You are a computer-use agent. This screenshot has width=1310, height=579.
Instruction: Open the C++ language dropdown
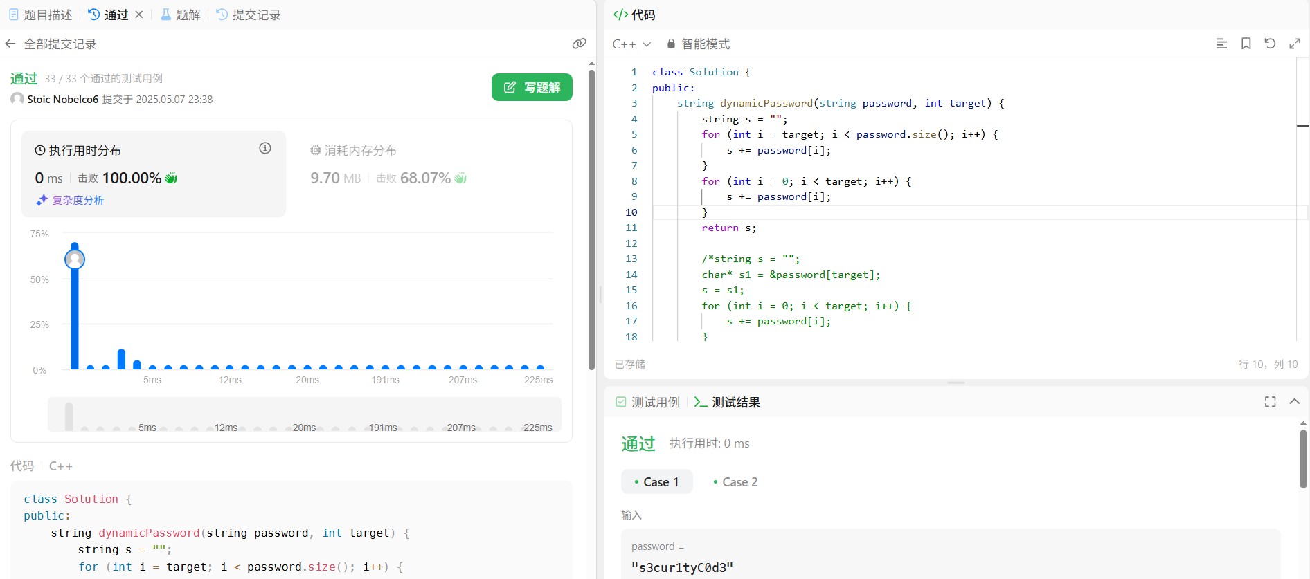click(x=631, y=44)
